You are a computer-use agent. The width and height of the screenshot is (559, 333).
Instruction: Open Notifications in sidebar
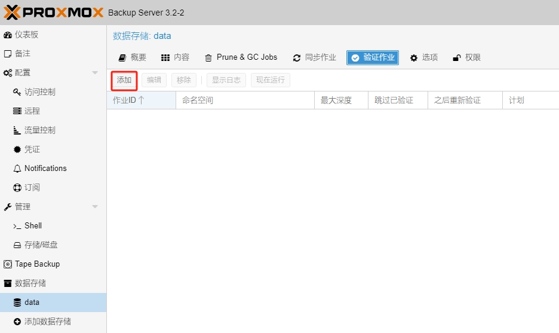click(x=45, y=168)
